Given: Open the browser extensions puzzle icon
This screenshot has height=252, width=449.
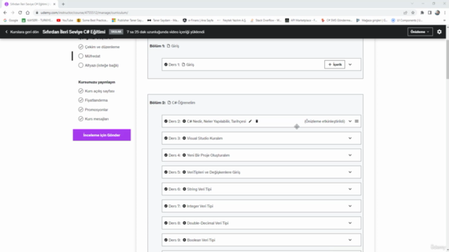Looking at the screenshot, I should (x=422, y=13).
